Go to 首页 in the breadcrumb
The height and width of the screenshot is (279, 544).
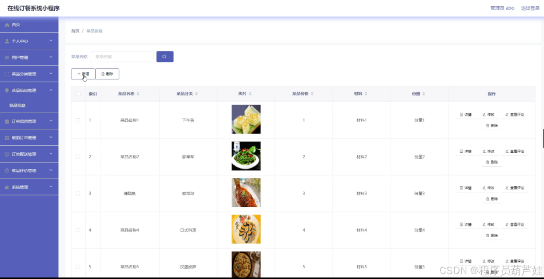click(75, 31)
